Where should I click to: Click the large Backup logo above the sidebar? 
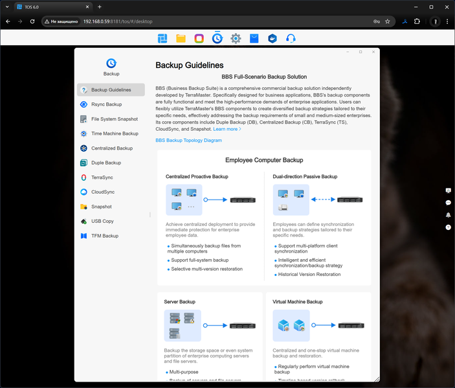tap(111, 63)
